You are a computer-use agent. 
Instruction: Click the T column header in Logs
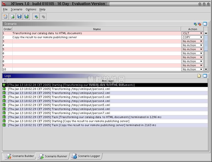[x=5, y=81]
